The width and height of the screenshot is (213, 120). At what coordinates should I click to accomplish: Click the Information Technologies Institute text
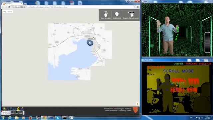pos(117,109)
